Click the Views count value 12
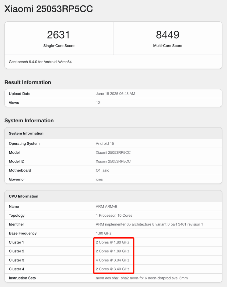 (98, 103)
